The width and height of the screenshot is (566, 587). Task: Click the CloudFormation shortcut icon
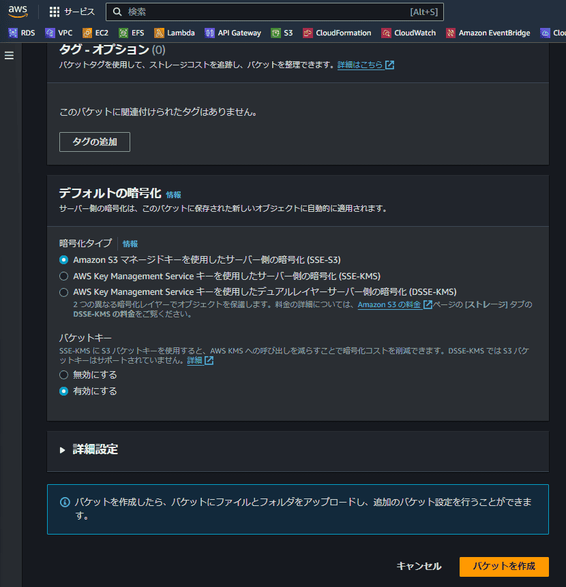pyautogui.click(x=308, y=33)
